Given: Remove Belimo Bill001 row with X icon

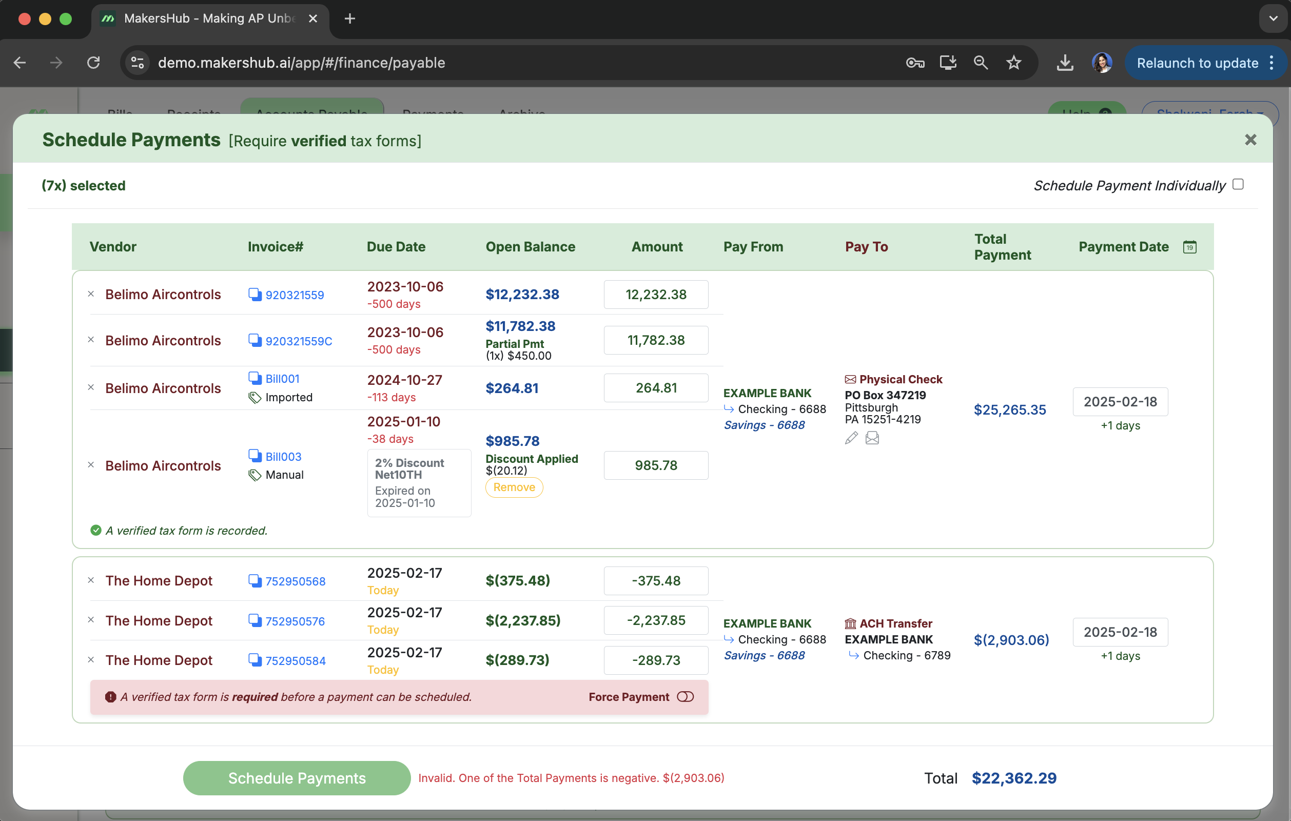Looking at the screenshot, I should [91, 387].
